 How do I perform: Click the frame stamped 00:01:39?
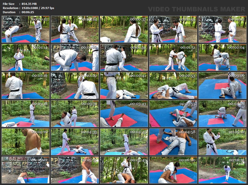tap(124, 57)
